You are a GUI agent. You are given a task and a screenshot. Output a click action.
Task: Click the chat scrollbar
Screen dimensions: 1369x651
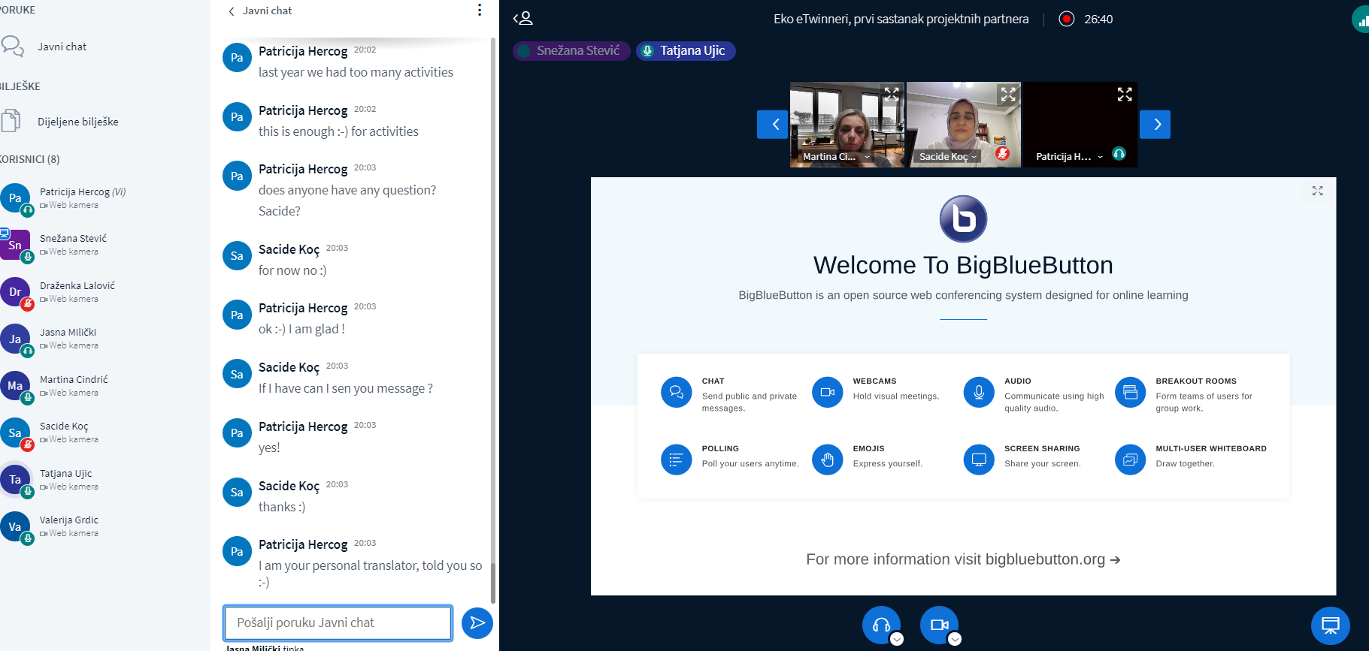pyautogui.click(x=493, y=583)
